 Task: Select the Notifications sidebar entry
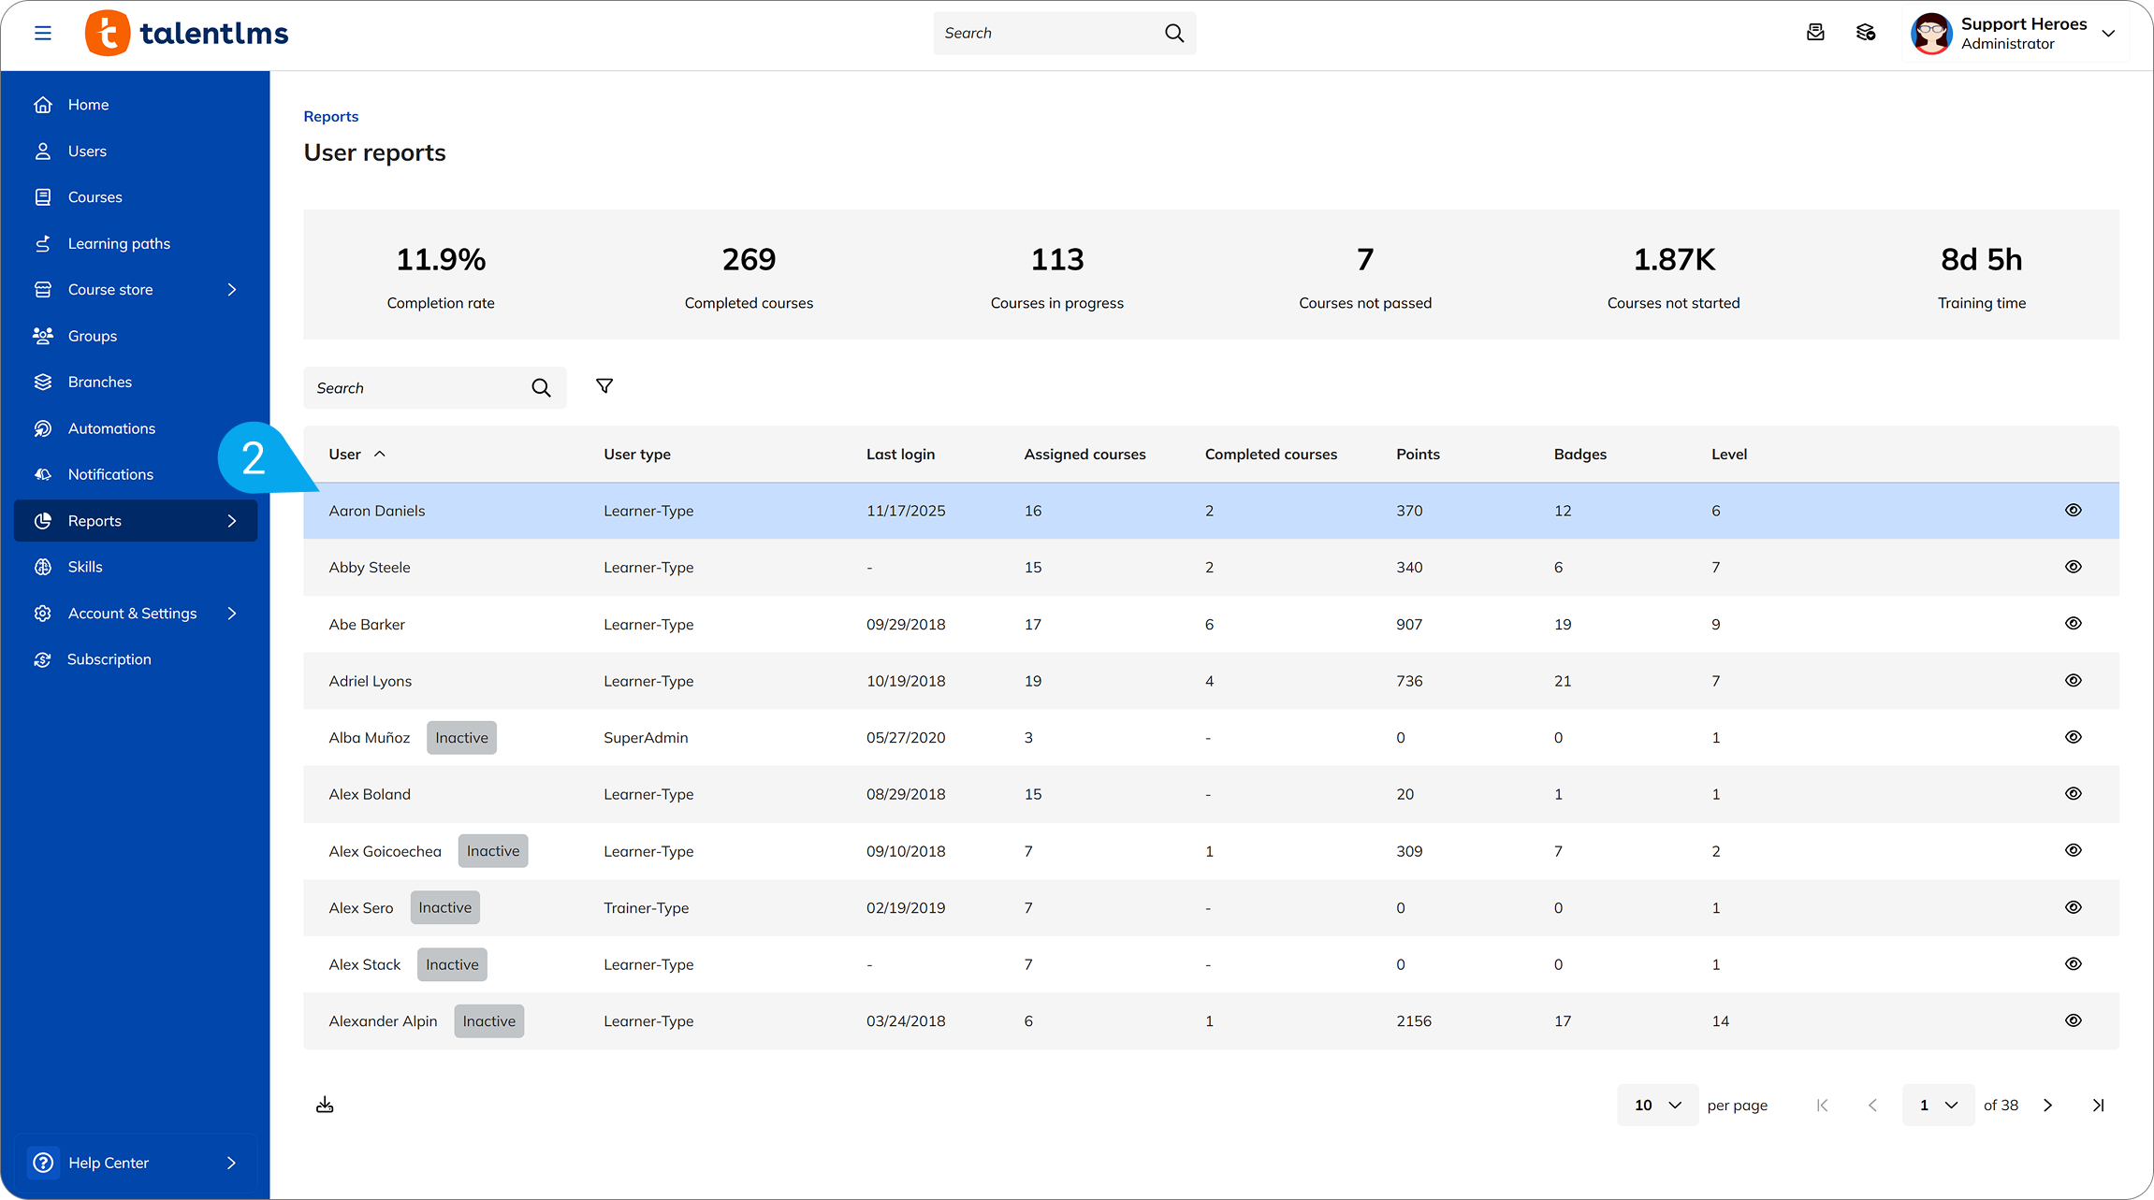click(110, 474)
